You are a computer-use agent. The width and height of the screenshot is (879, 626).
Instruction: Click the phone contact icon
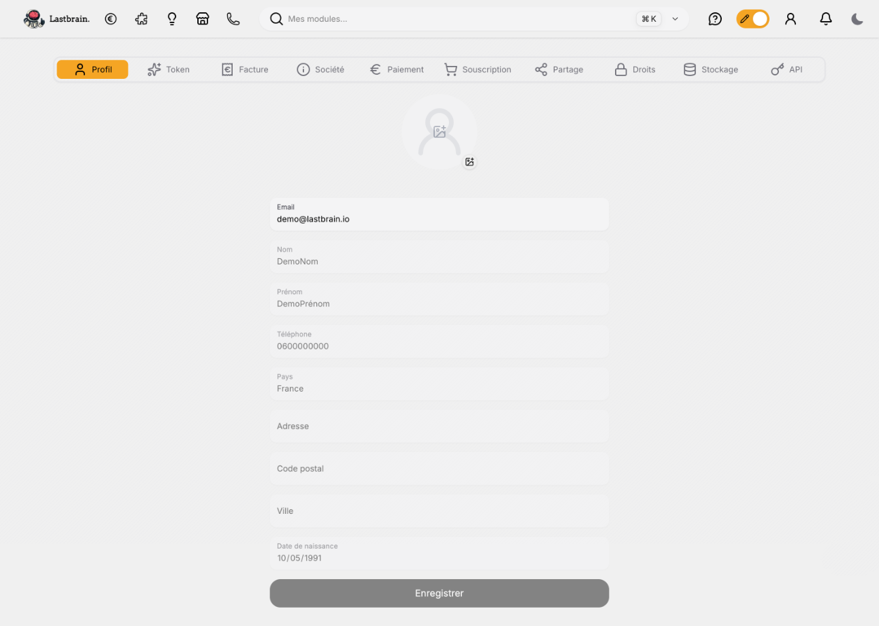pos(233,19)
